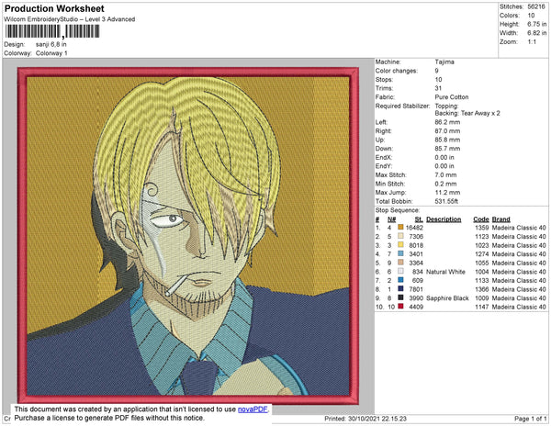
Task: Select the design name 'sanji 6,8 in'
Action: tap(51, 44)
